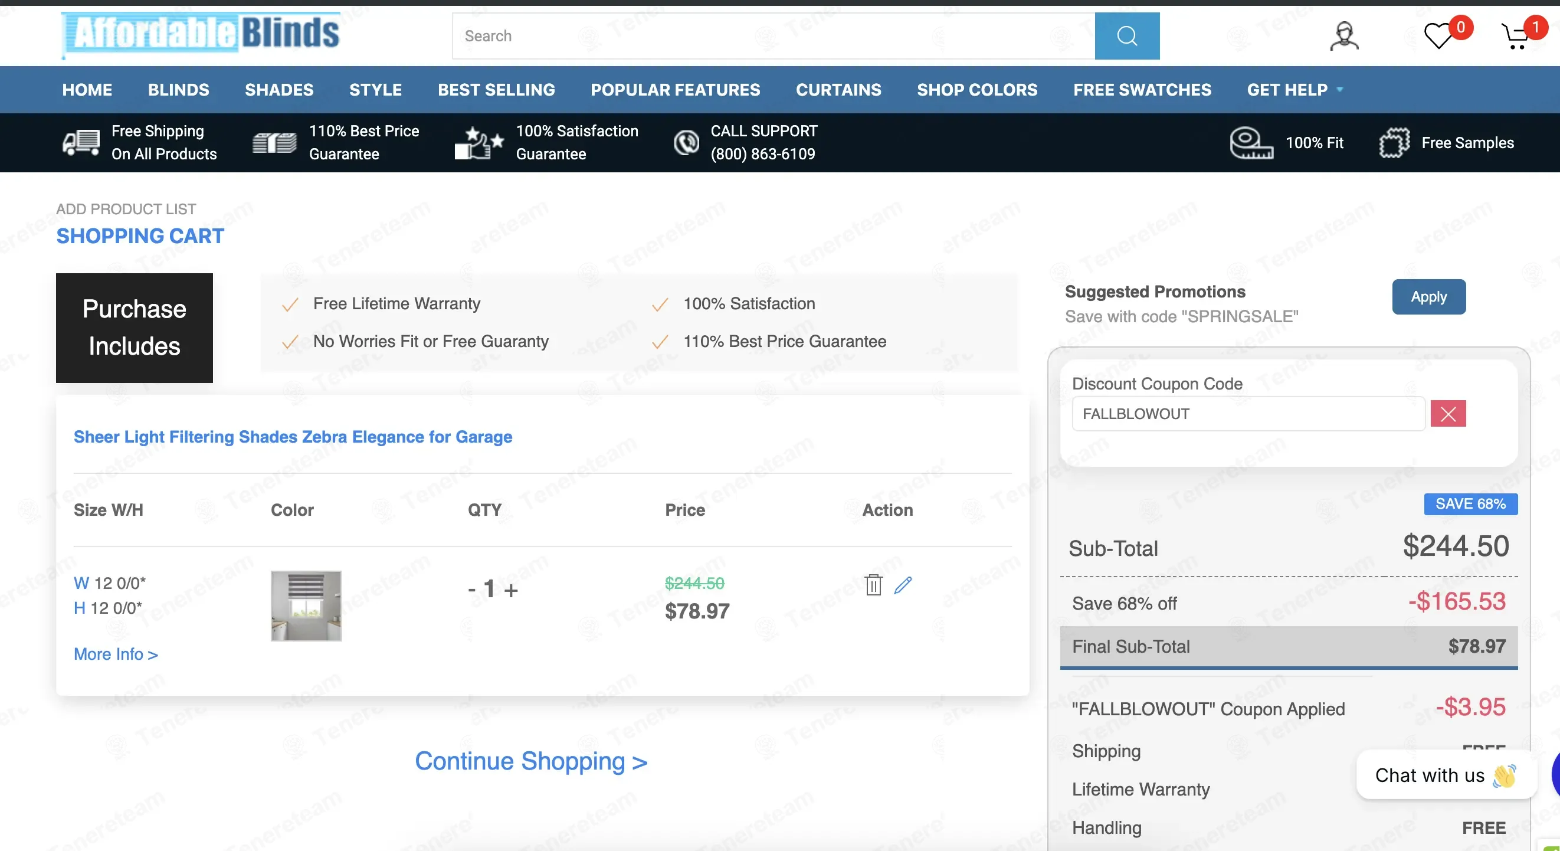The image size is (1560, 851).
Task: Open the SHOP COLORS menu
Action: (977, 90)
